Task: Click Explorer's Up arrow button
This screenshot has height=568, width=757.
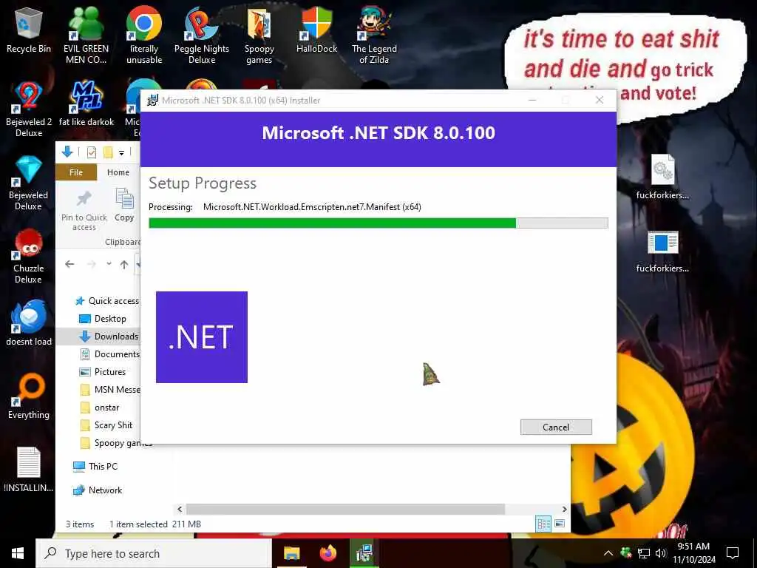Action: [x=124, y=264]
